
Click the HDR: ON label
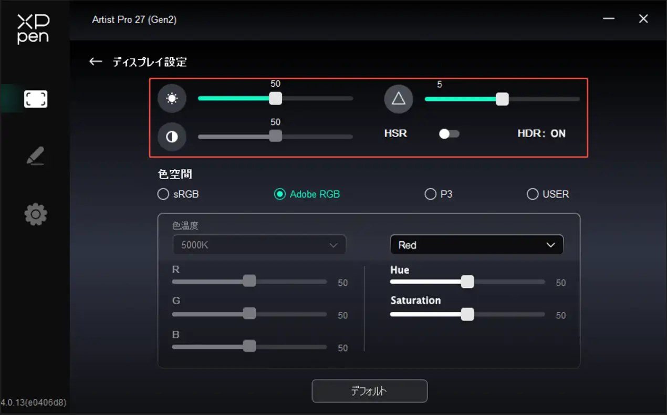541,133
